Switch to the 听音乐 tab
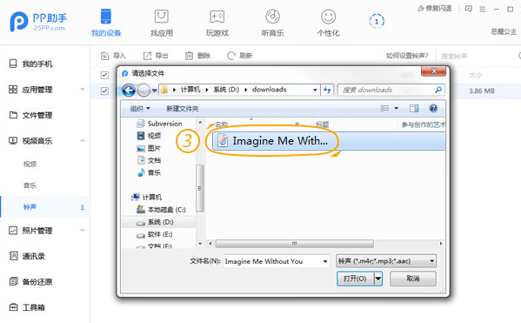The image size is (521, 323). [272, 23]
